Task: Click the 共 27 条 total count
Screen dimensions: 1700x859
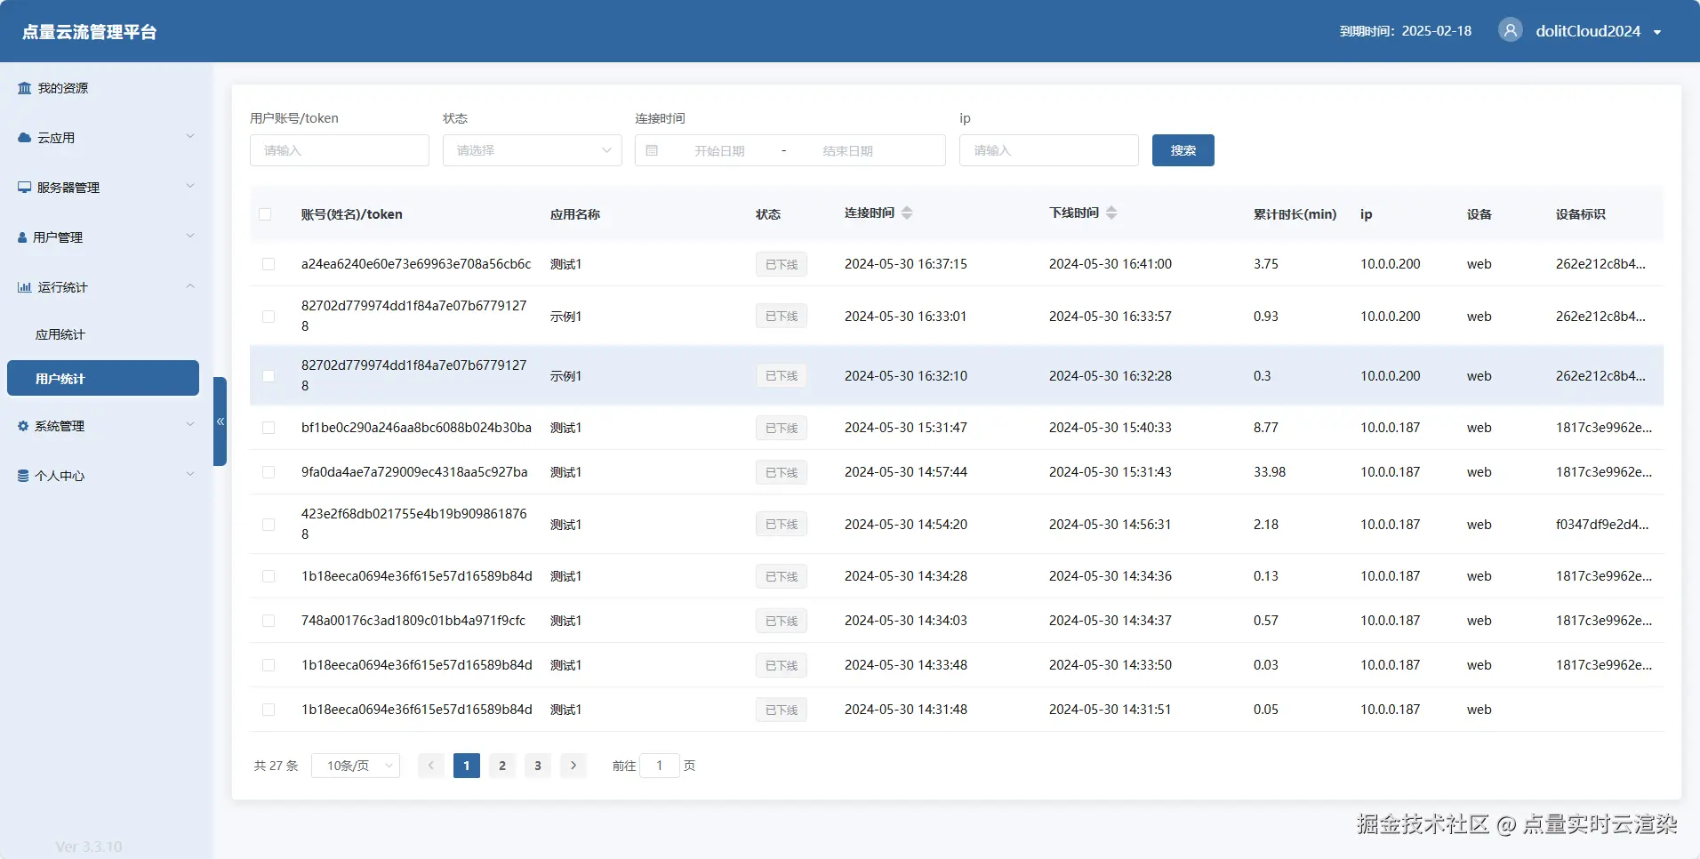Action: click(277, 766)
